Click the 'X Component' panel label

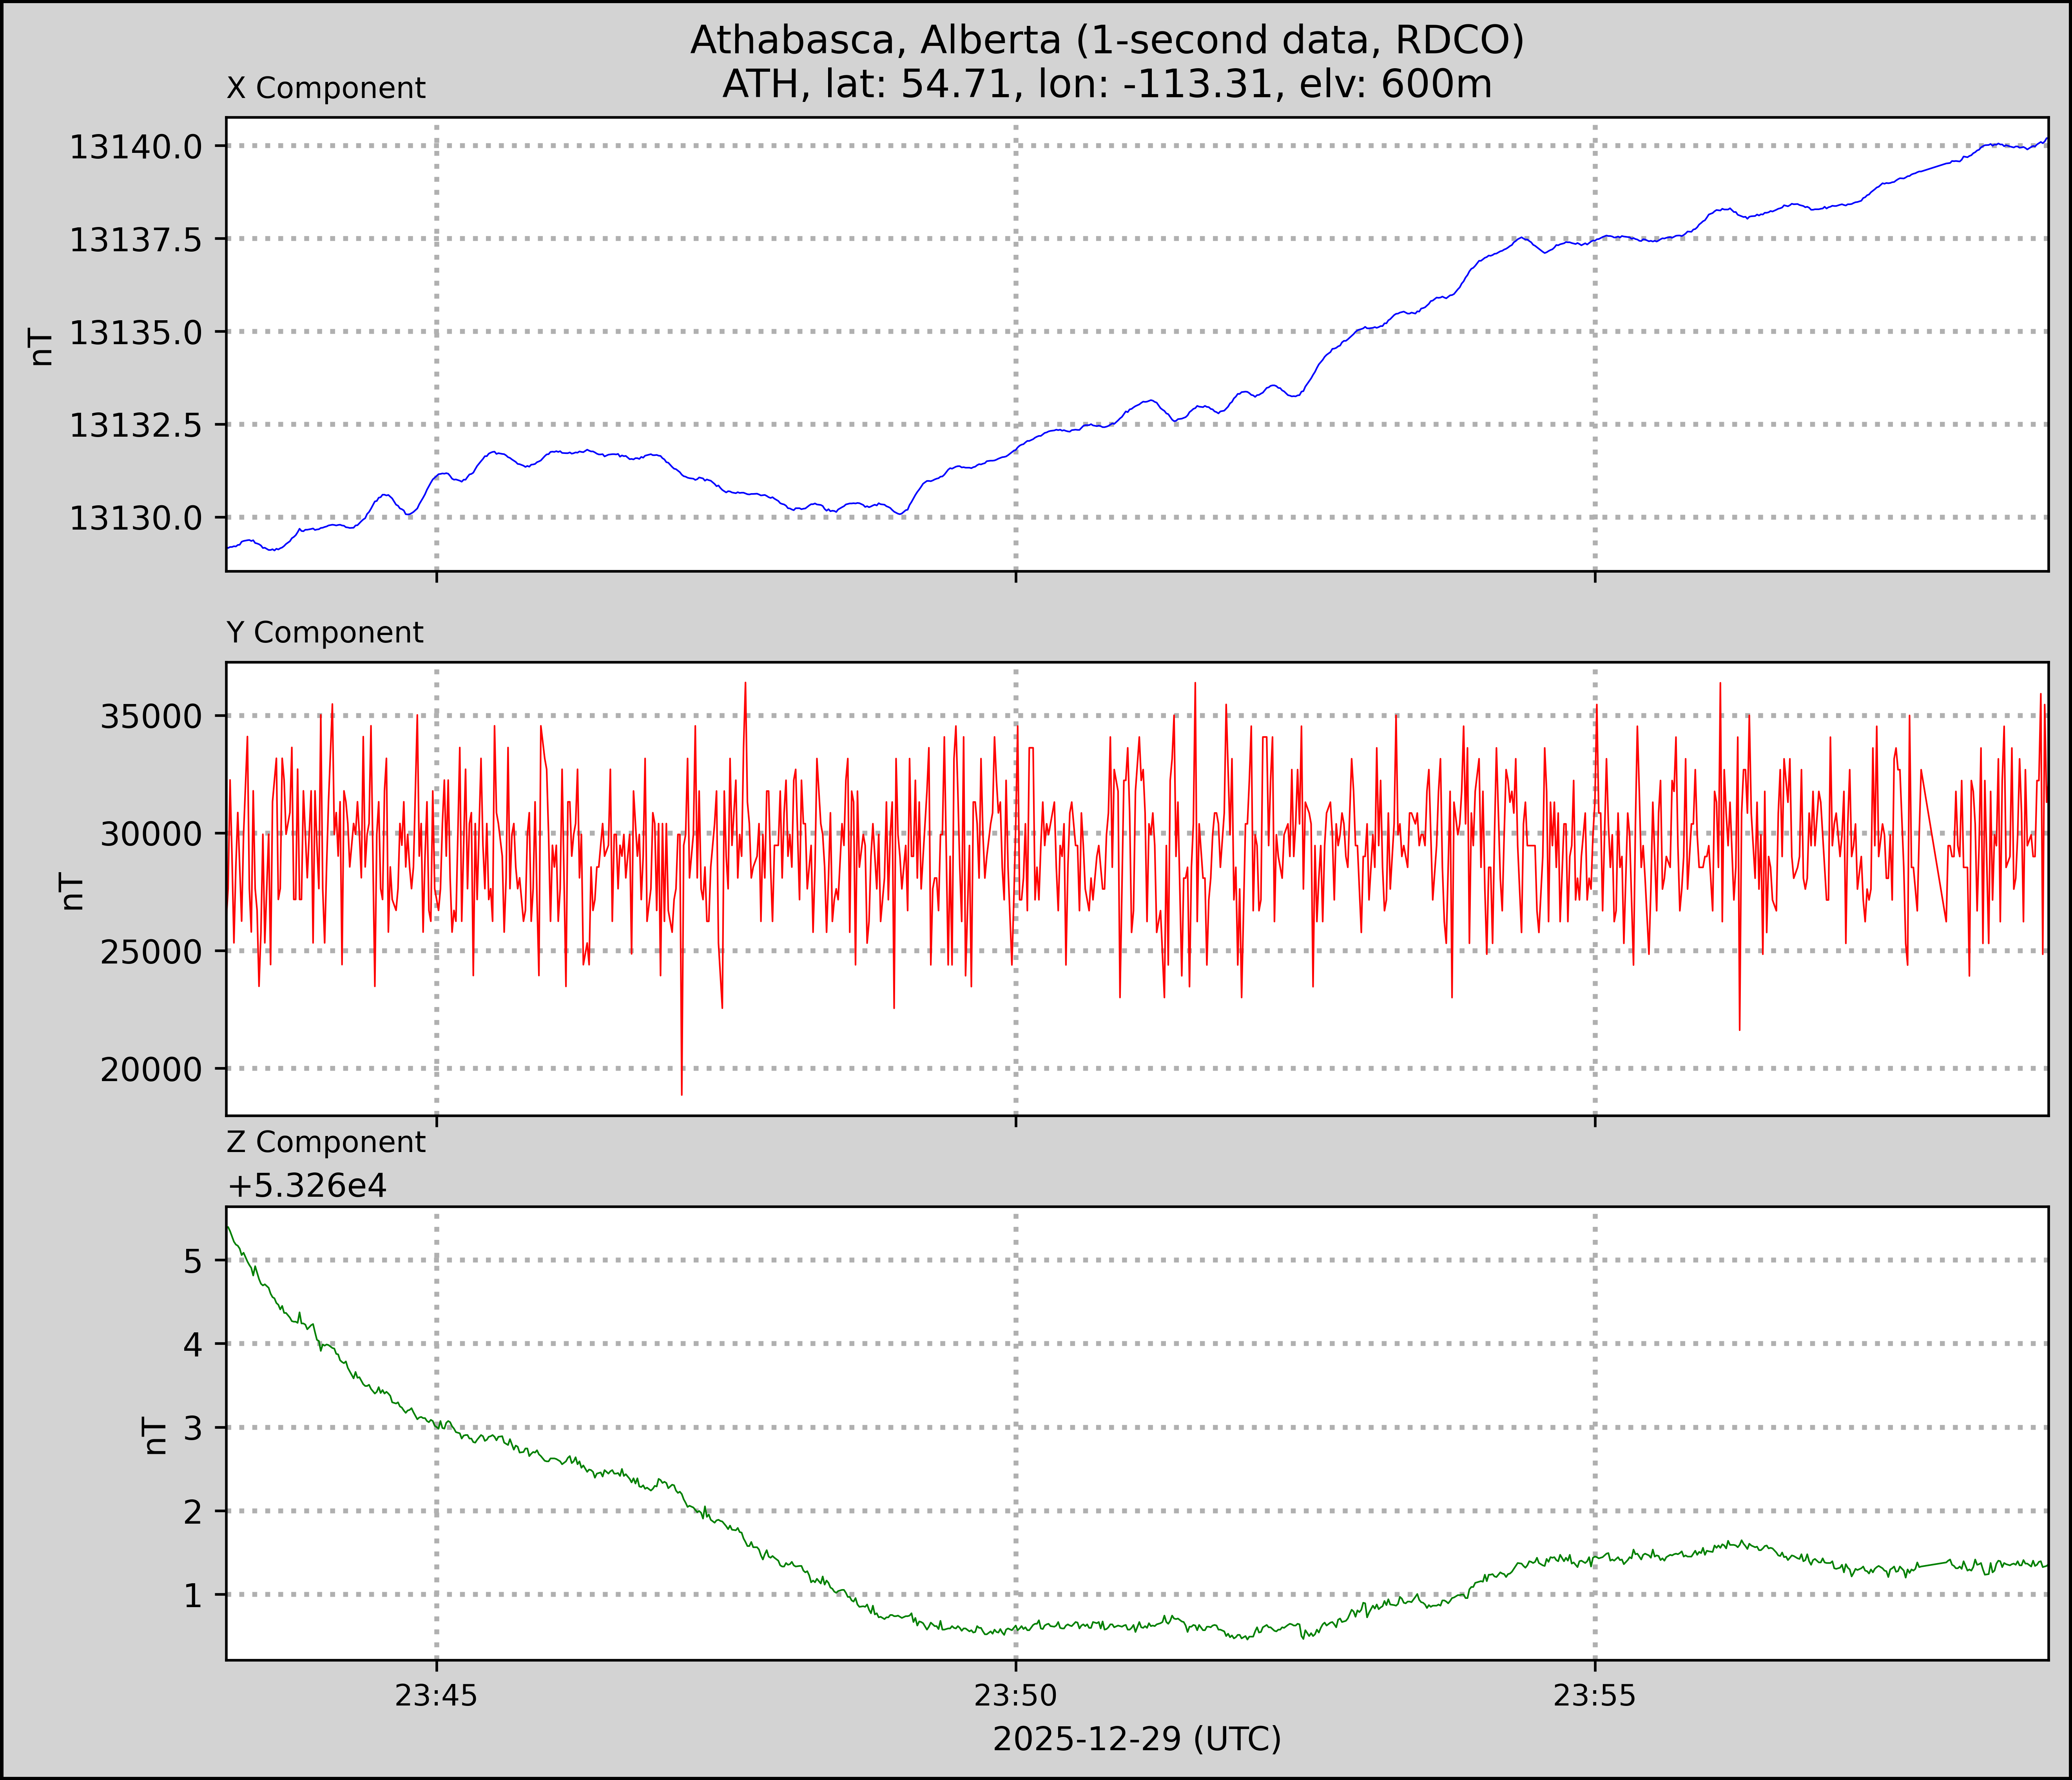[326, 88]
